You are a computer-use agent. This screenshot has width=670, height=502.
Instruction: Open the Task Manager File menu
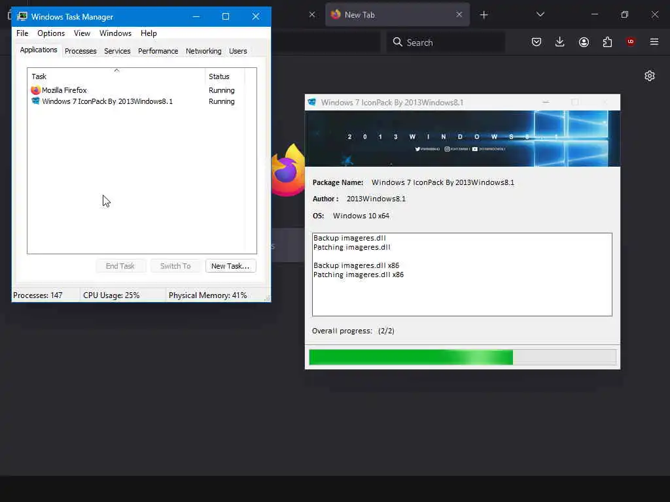coord(22,33)
